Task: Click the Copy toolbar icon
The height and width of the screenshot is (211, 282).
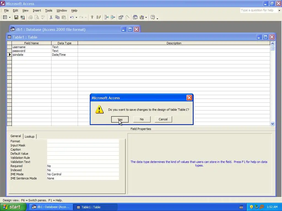Action: 57,17
